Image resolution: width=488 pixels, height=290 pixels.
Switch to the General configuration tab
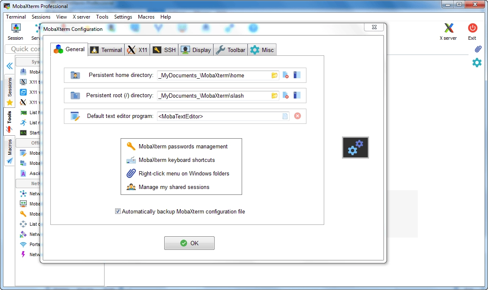(69, 49)
